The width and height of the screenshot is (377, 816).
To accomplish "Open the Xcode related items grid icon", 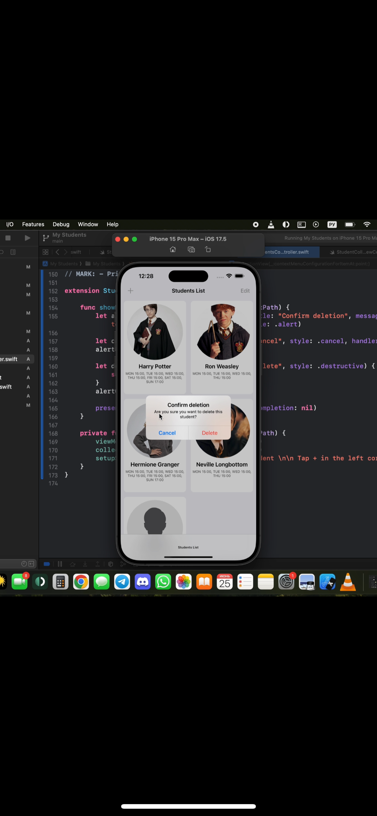I will (x=45, y=252).
